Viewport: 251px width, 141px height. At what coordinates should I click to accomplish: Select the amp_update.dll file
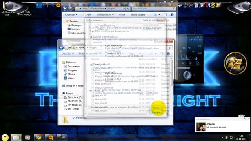click(x=103, y=84)
